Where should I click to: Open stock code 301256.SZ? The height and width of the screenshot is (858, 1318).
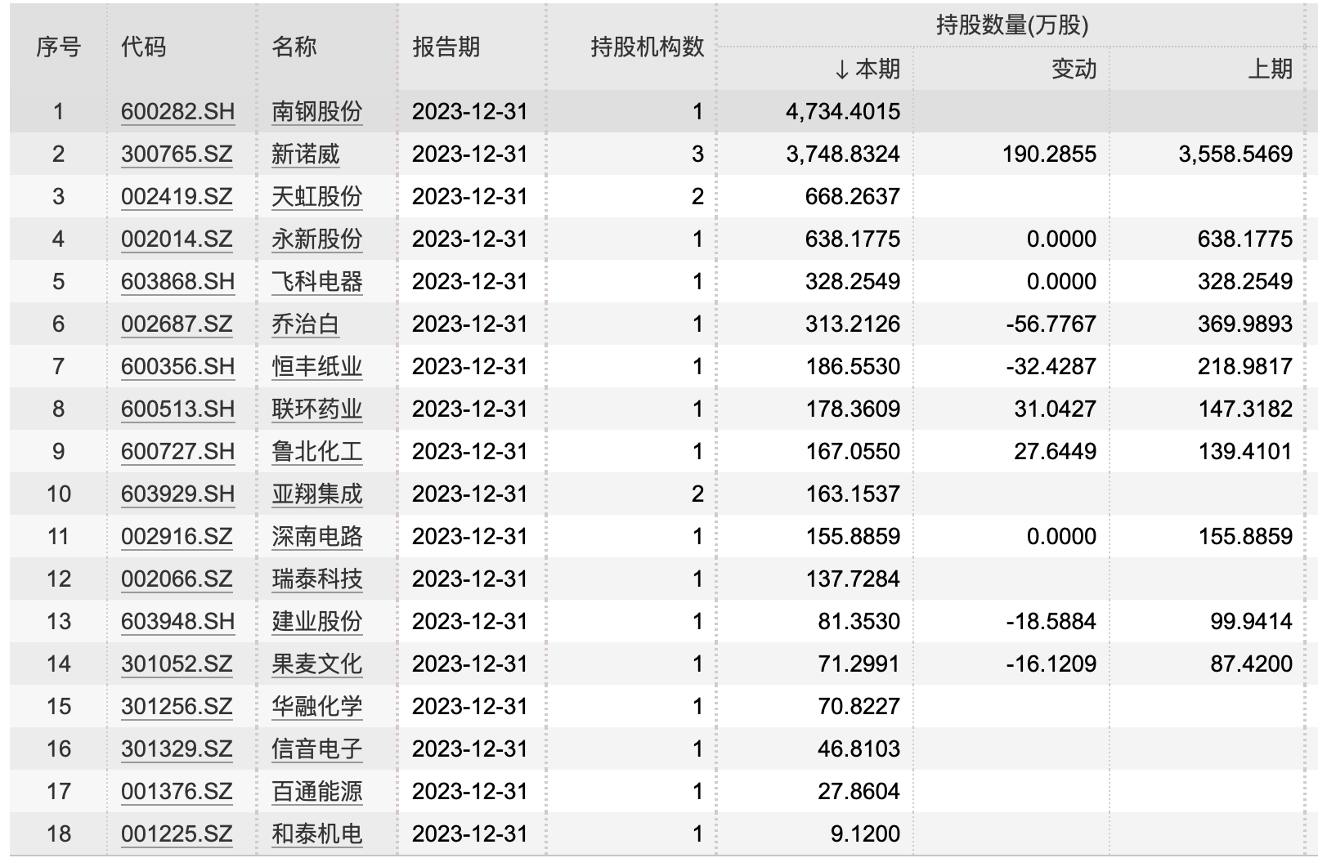point(177,707)
